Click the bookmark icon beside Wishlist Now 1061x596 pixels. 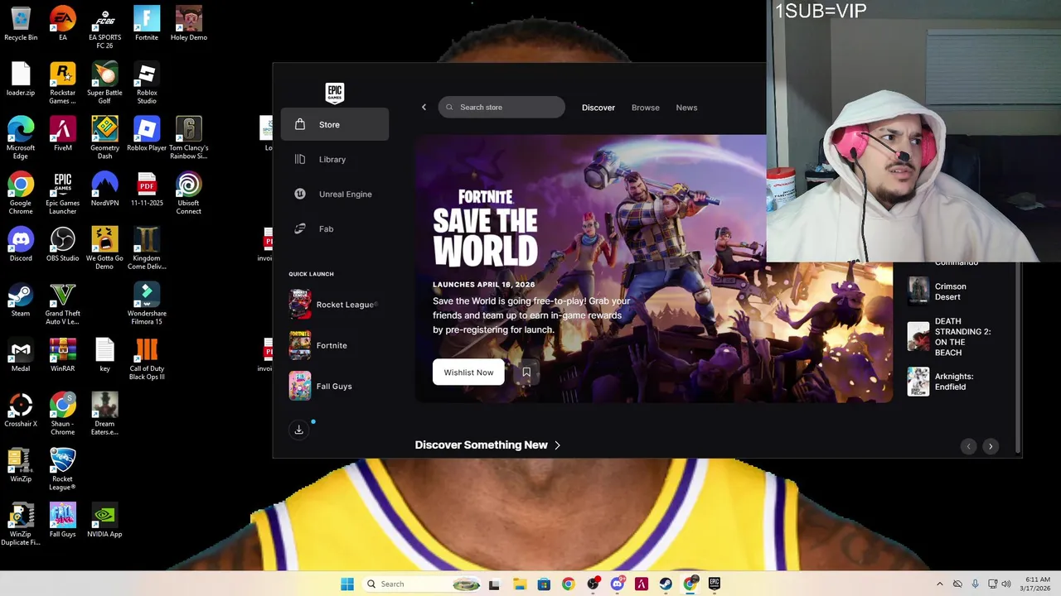[x=526, y=372]
